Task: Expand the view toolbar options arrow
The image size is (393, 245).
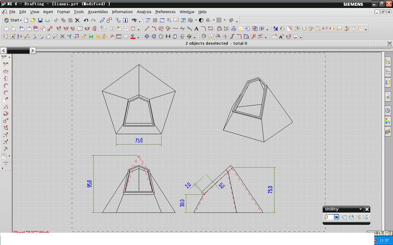Action: click(x=237, y=21)
